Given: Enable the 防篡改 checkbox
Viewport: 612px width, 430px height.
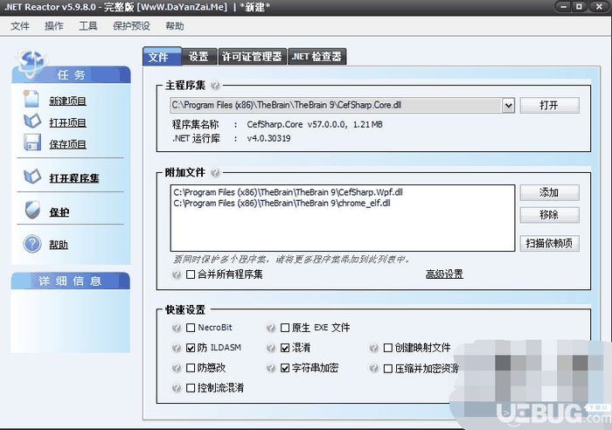Looking at the screenshot, I should [191, 368].
